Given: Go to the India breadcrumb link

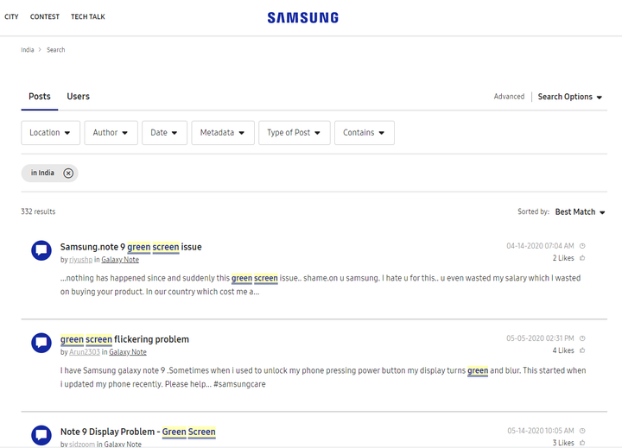Looking at the screenshot, I should tap(28, 50).
